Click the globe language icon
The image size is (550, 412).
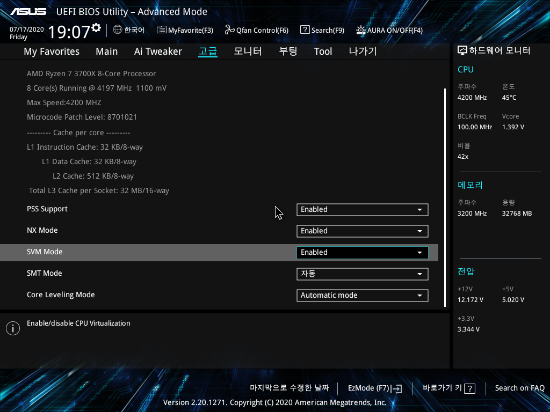click(x=118, y=30)
